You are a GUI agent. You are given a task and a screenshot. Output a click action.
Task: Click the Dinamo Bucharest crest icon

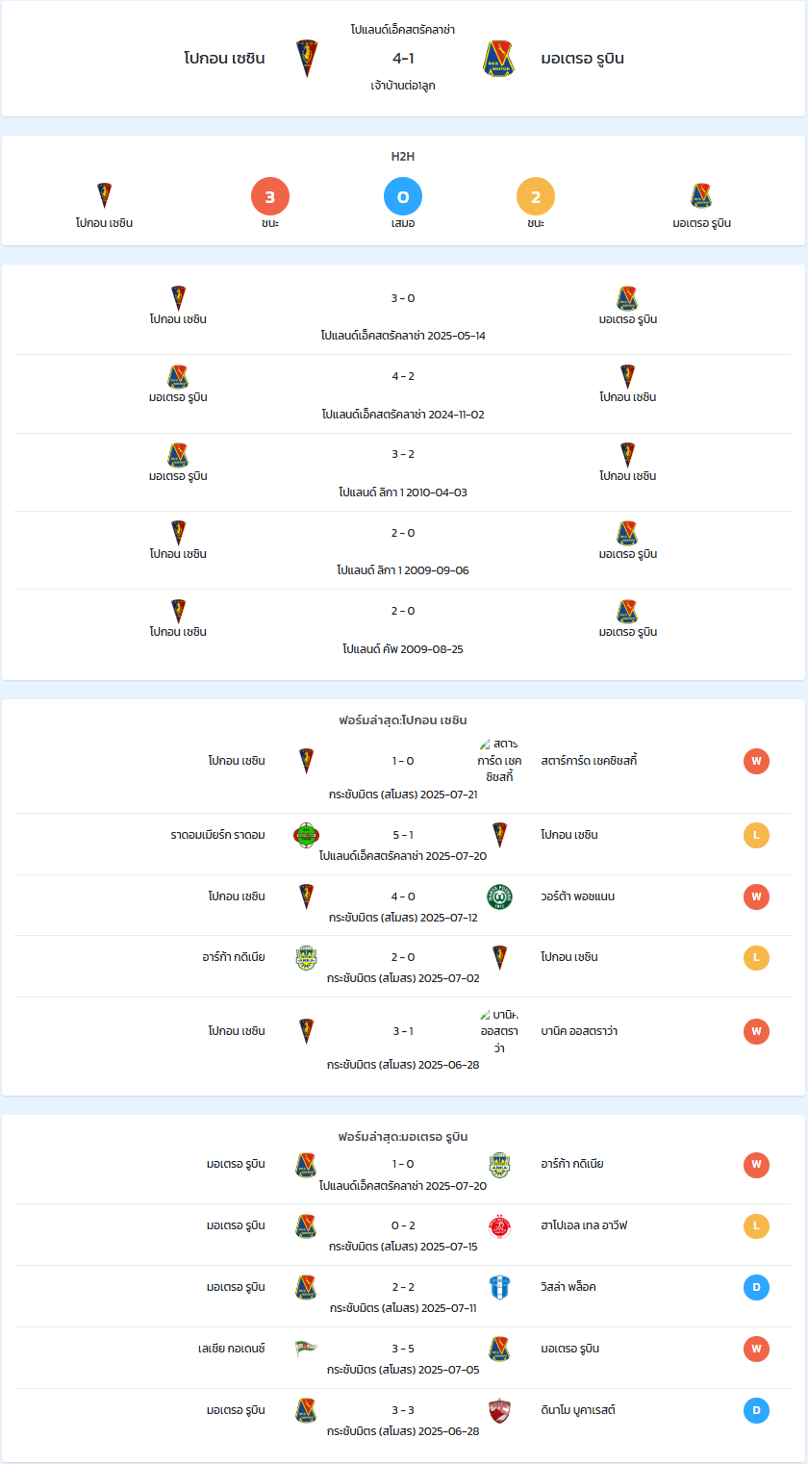click(499, 1410)
